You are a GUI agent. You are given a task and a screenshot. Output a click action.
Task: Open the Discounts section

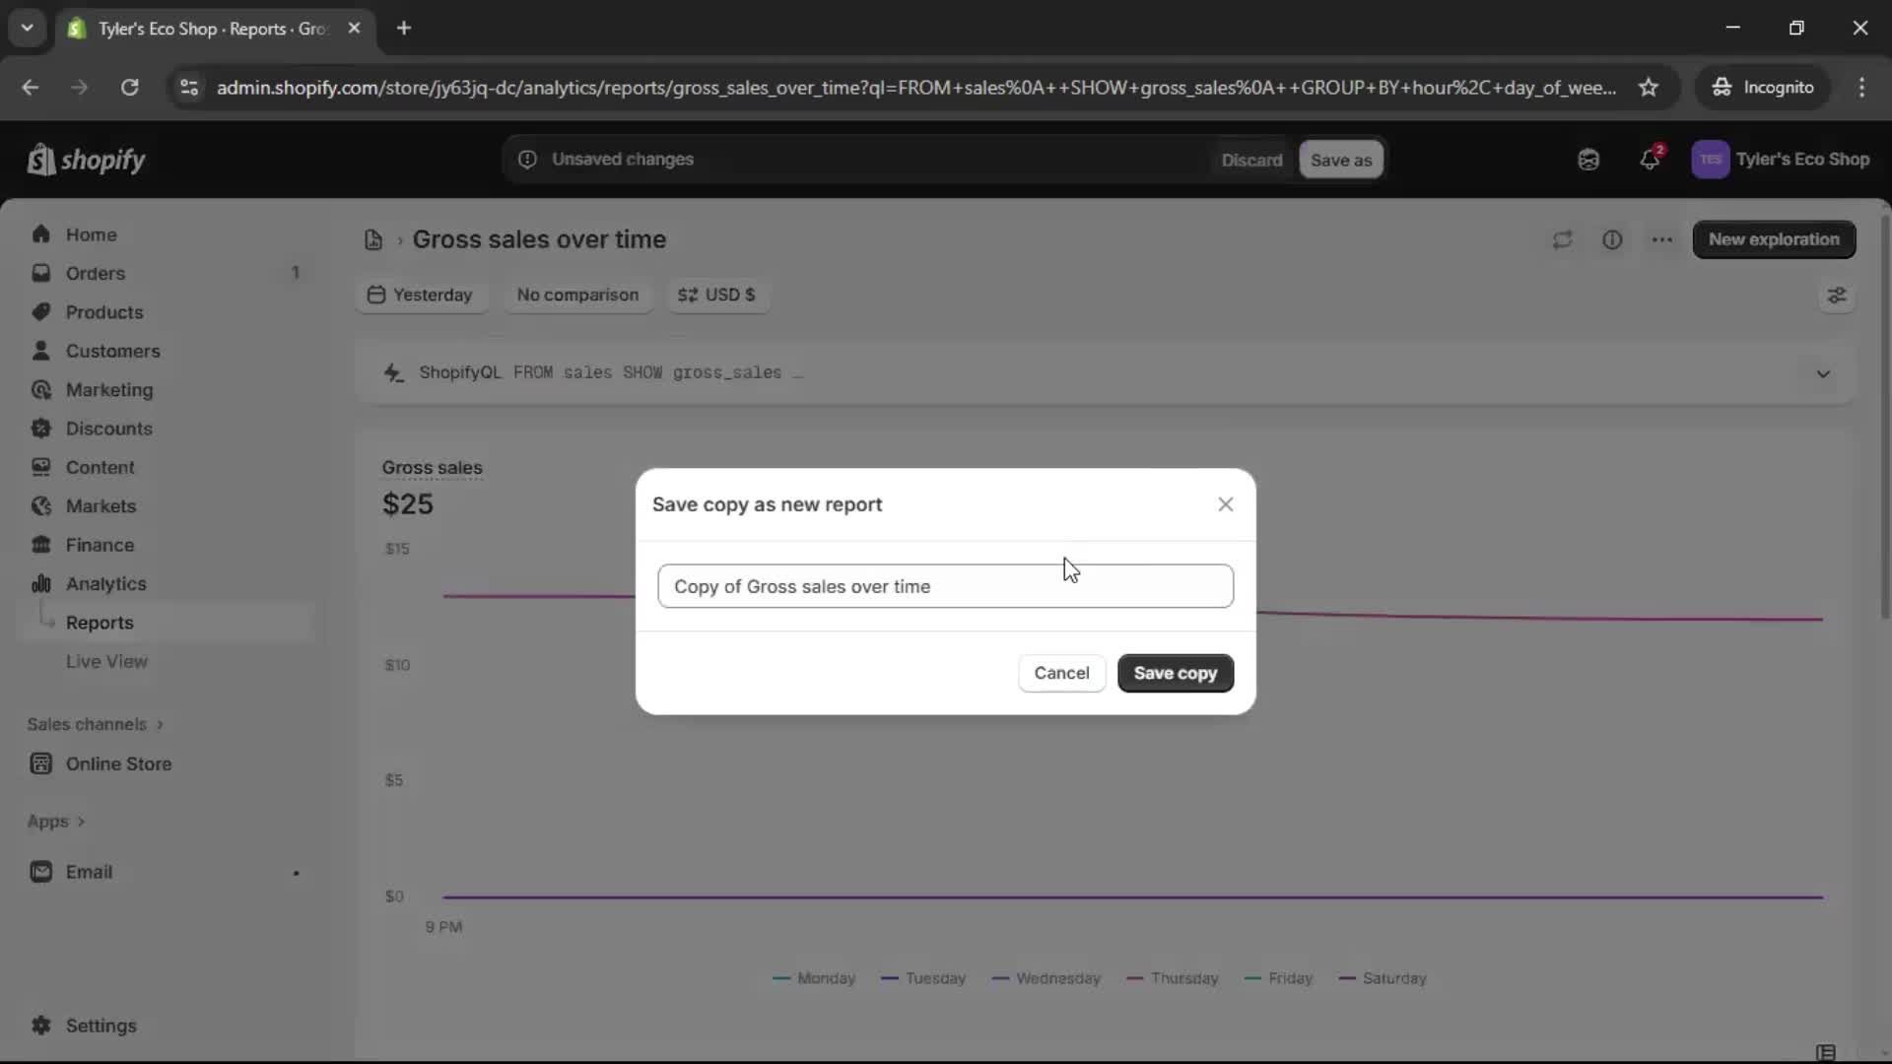(x=108, y=429)
